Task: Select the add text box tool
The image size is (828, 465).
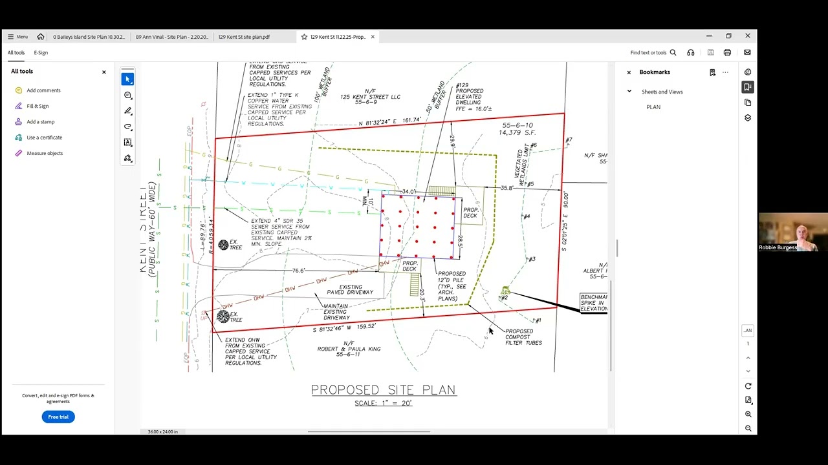Action: pyautogui.click(x=128, y=142)
